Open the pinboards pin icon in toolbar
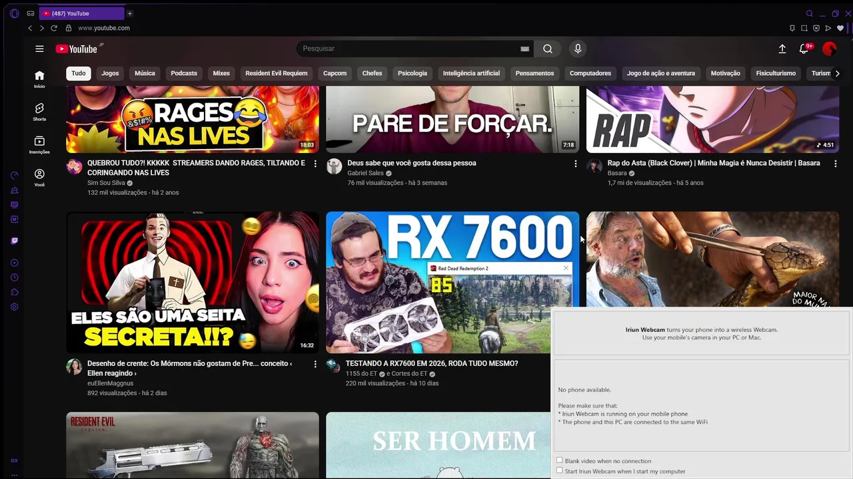The height and width of the screenshot is (479, 853). click(x=792, y=28)
